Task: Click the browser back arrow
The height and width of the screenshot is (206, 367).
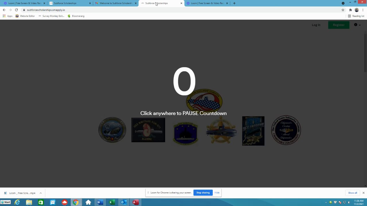Action: click(x=4, y=10)
